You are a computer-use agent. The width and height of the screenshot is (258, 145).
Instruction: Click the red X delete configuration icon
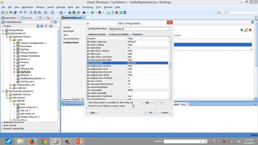[250, 30]
